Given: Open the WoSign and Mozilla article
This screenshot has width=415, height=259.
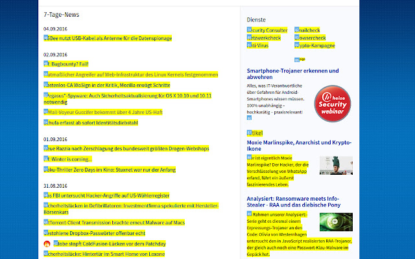Looking at the screenshot, I should [x=106, y=85].
